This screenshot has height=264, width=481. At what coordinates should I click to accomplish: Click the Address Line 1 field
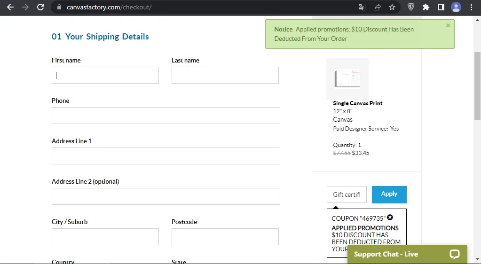(166, 156)
